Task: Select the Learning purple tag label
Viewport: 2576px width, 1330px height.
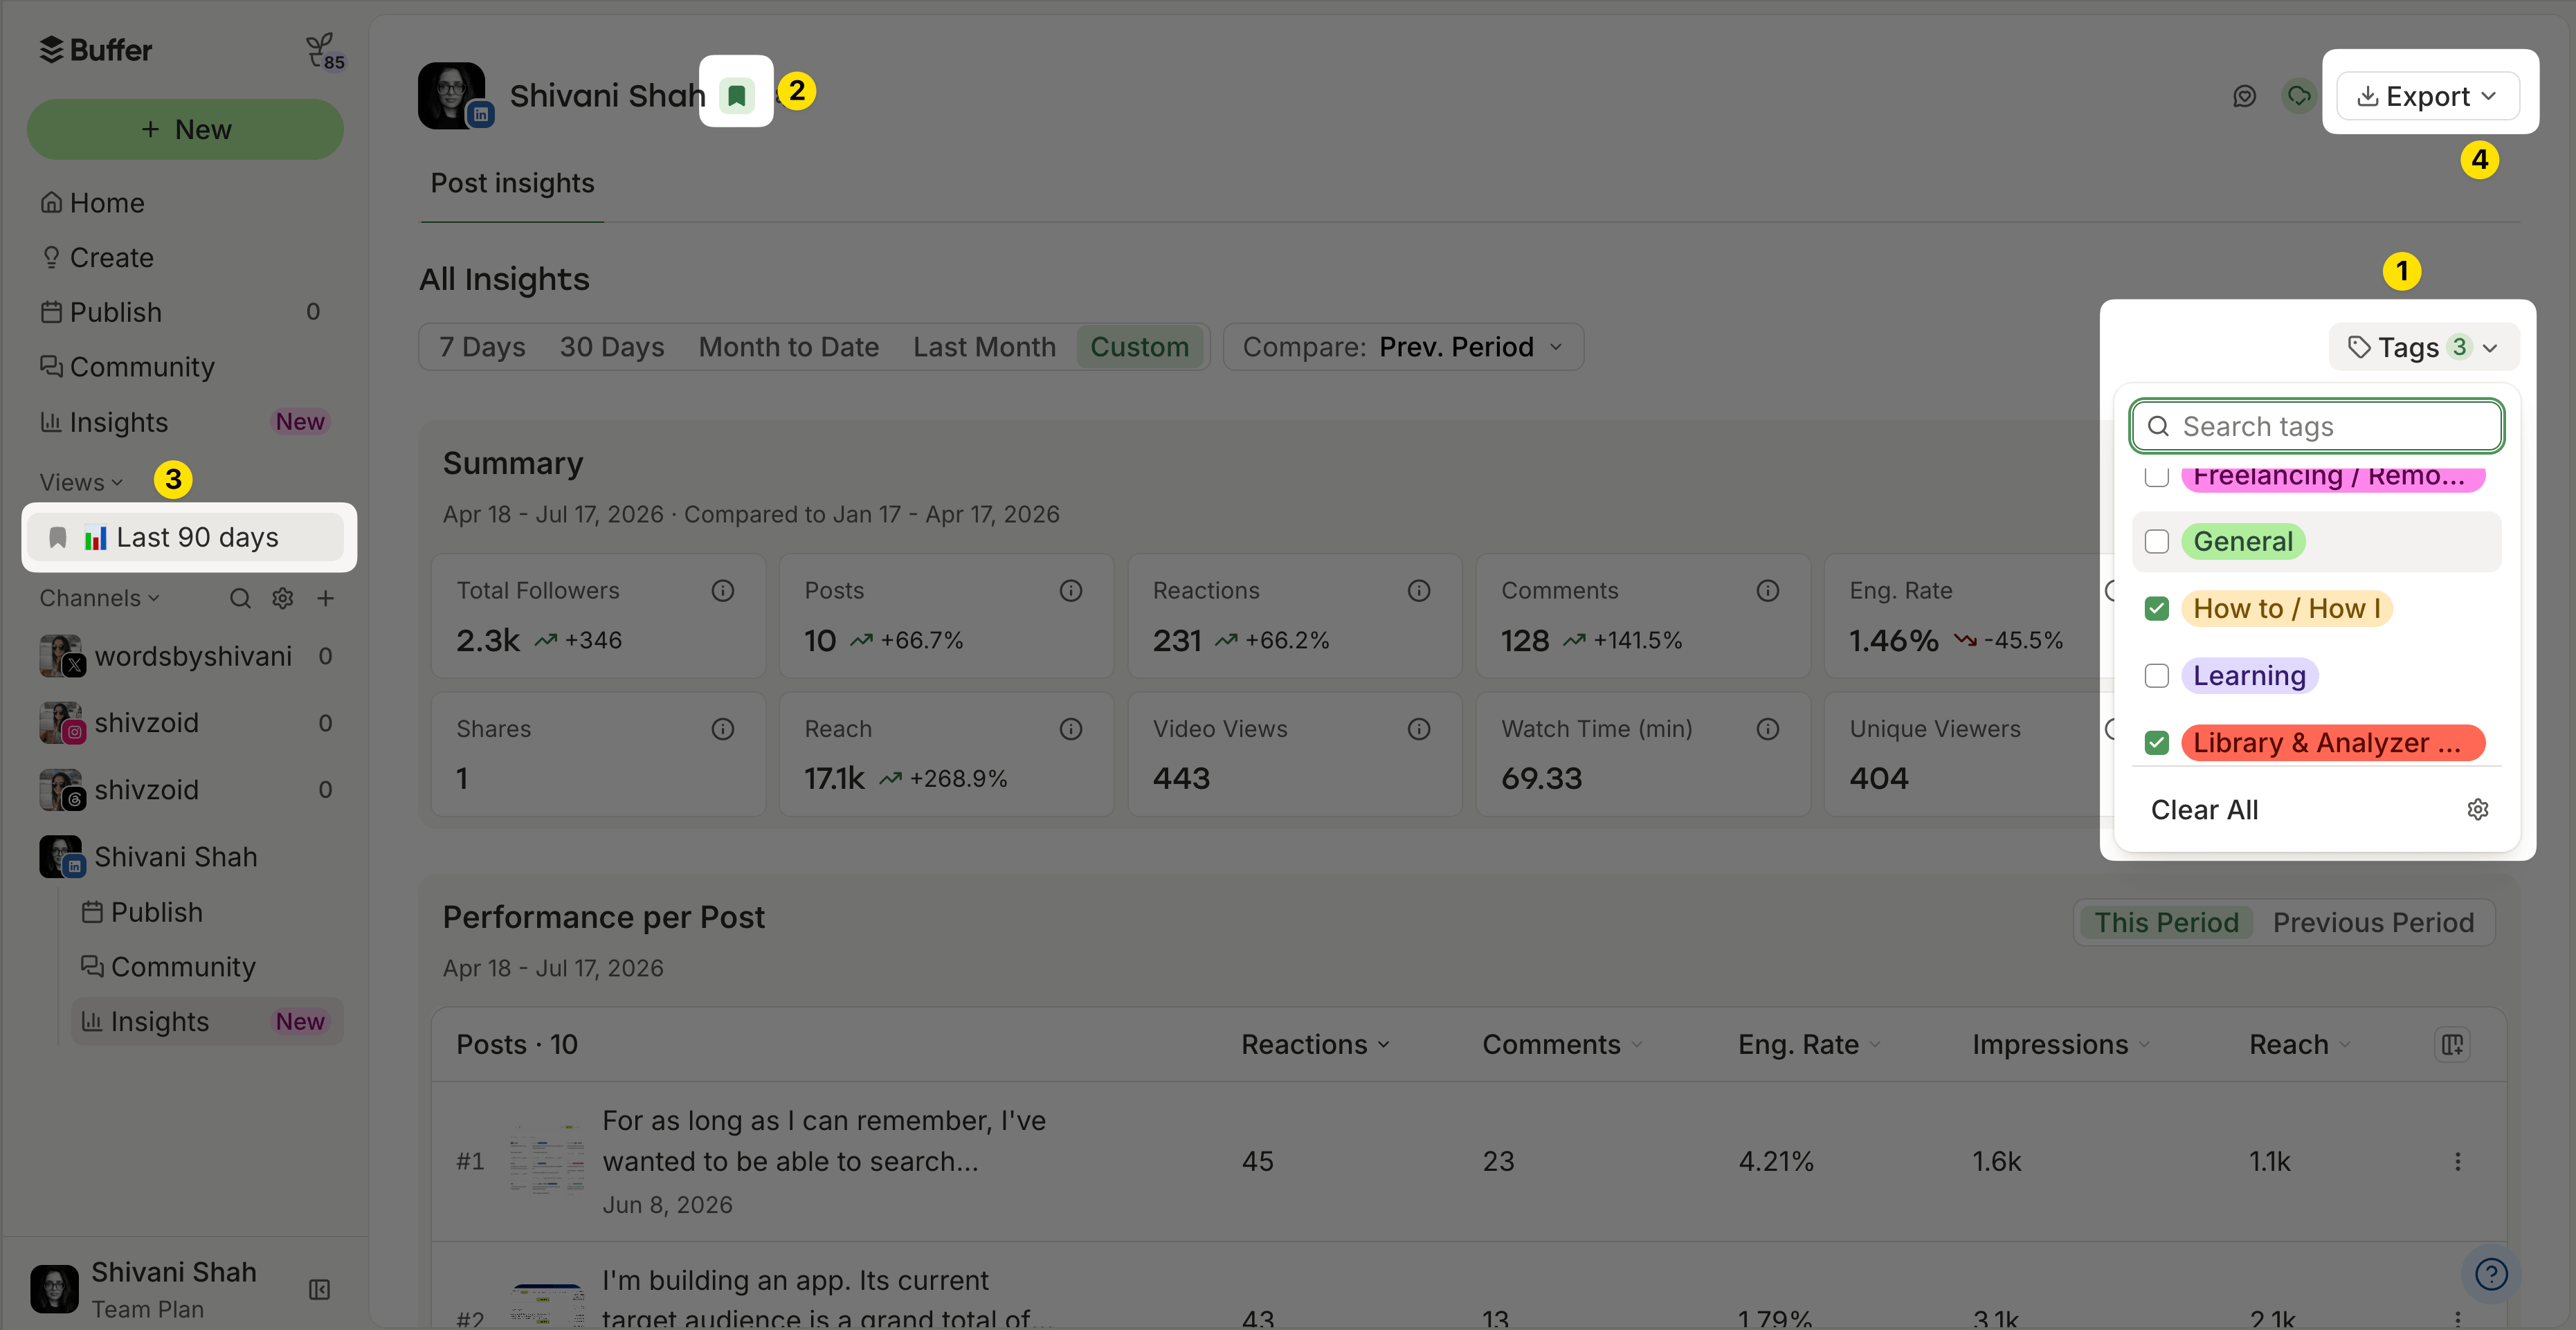Action: click(x=2249, y=676)
